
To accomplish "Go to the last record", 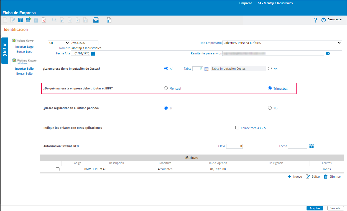I will pos(86,20).
